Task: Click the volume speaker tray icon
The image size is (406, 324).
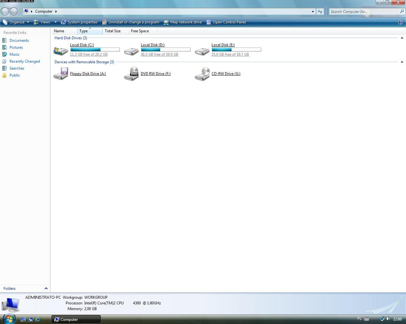Action: click(x=388, y=319)
